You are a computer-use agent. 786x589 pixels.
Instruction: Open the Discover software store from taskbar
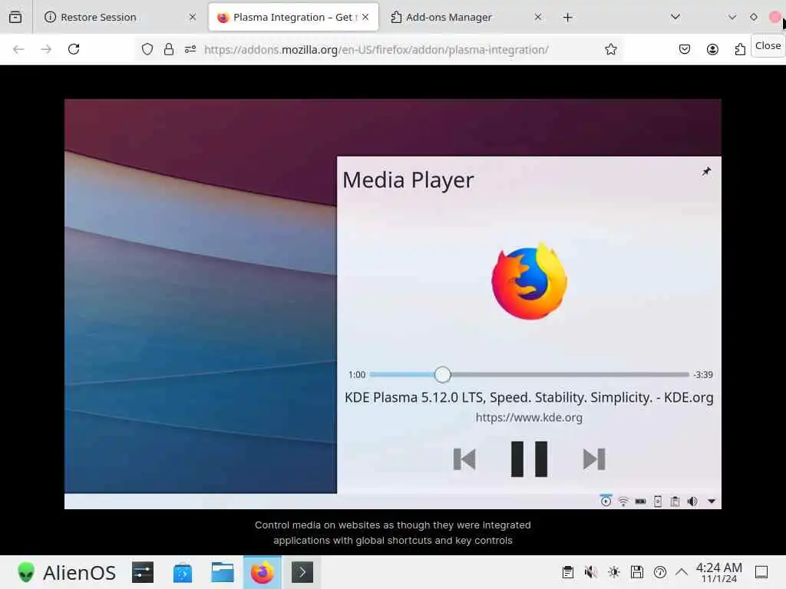point(183,572)
